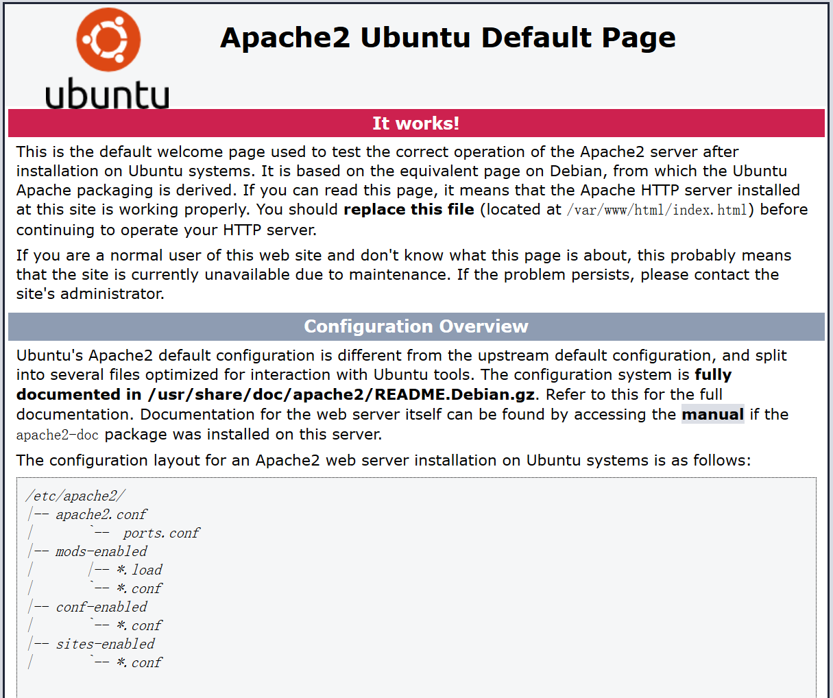The height and width of the screenshot is (698, 833).
Task: Click the mods-enabled directory entry
Action: [101, 551]
